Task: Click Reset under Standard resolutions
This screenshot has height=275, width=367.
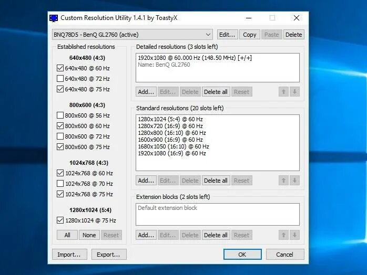Action: click(x=241, y=181)
